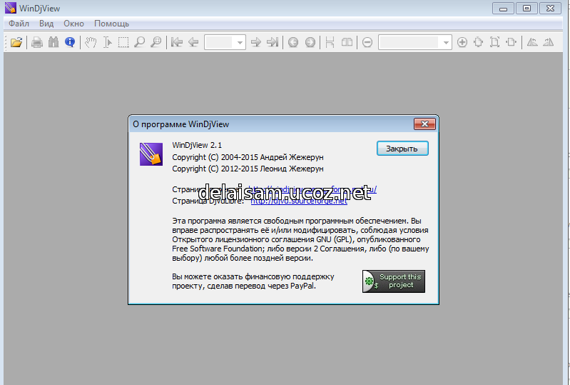The height and width of the screenshot is (385, 570).
Task: Click the WinDjView logo in the dialog
Action: (151, 154)
